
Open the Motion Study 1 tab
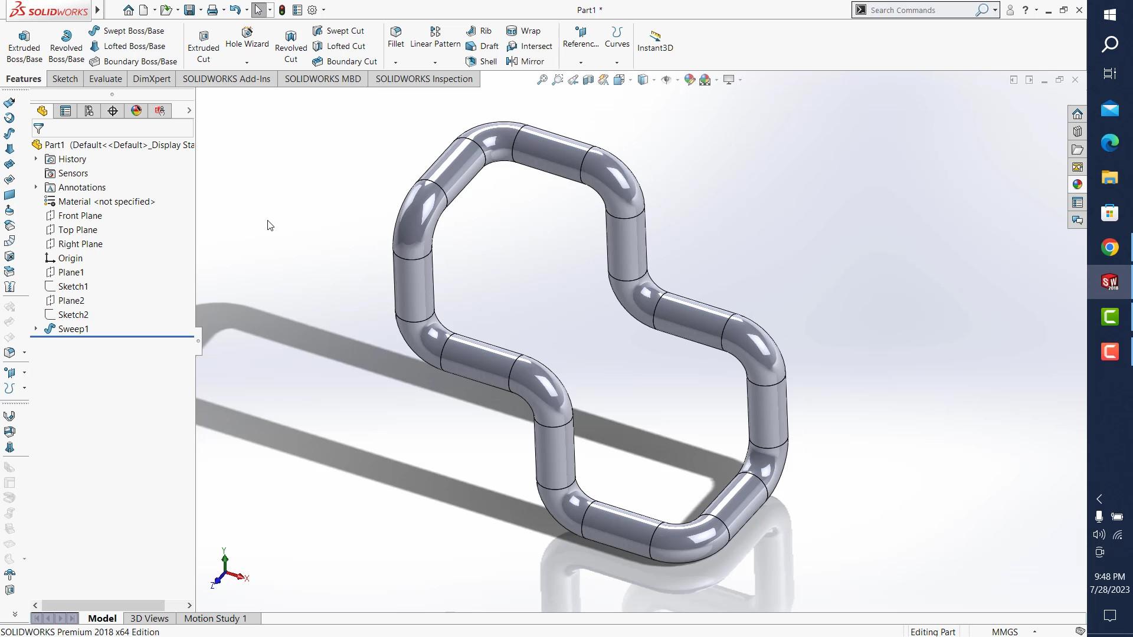tap(215, 618)
